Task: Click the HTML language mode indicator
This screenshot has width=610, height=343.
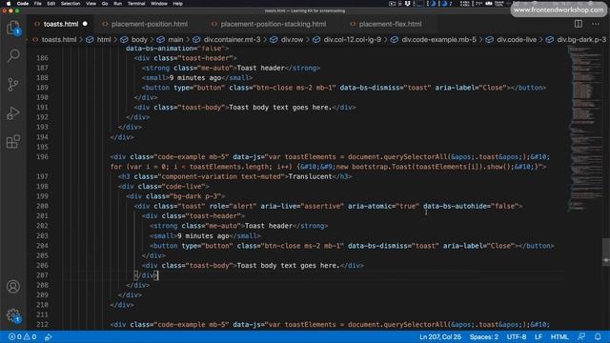Action: pos(559,336)
